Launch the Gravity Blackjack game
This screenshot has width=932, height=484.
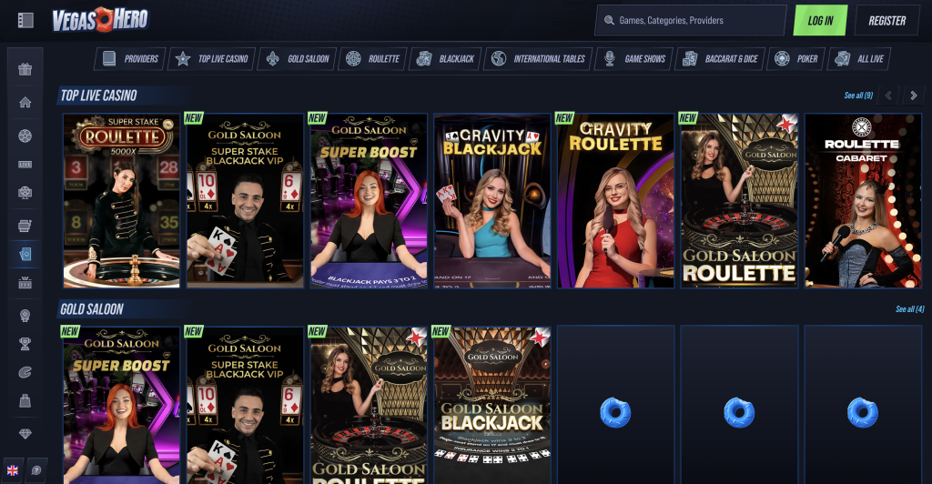tap(492, 201)
